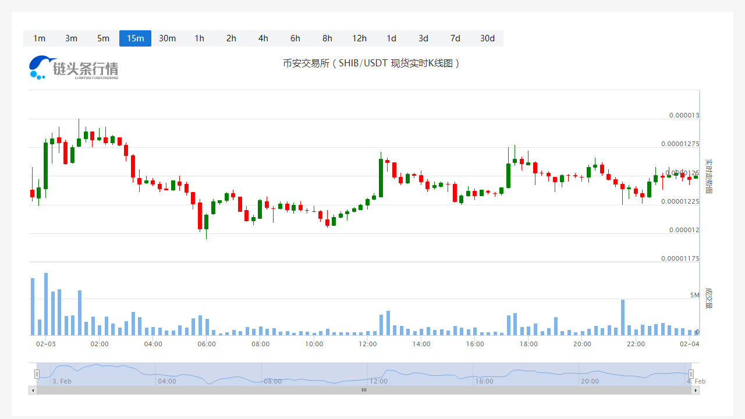Select the 1d timeframe
745x419 pixels.
(391, 38)
